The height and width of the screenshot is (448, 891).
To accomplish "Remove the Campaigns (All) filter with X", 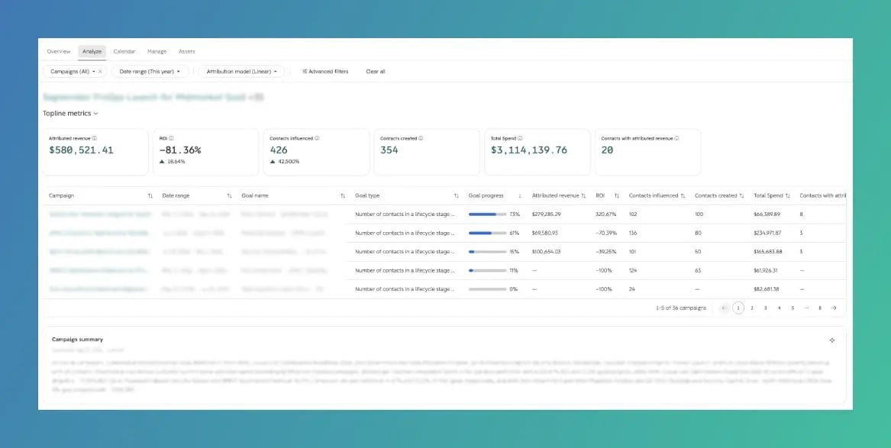I will [x=100, y=72].
